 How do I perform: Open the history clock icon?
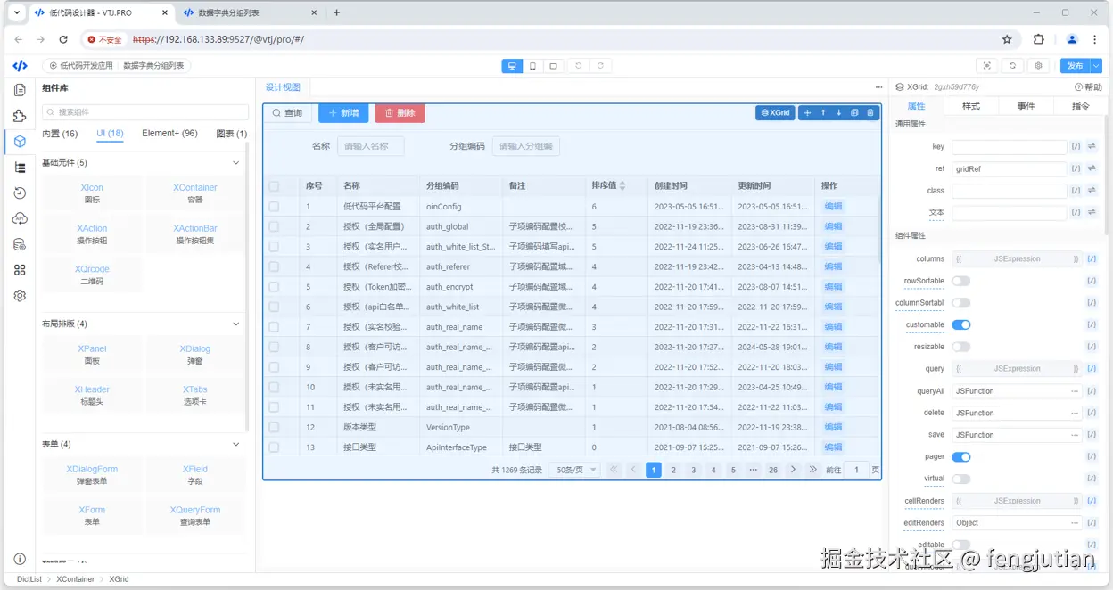point(20,193)
